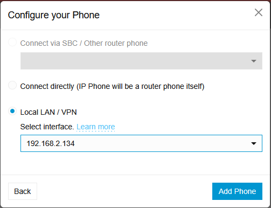Viewport: 271px width, 208px height.
Task: Click the Add Phone button
Action: [x=237, y=191]
